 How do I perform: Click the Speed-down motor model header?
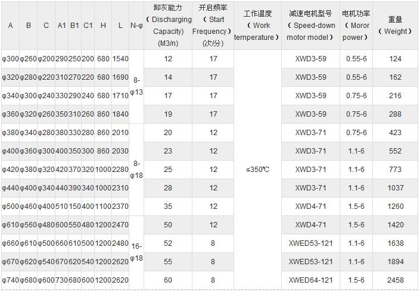tap(311, 26)
